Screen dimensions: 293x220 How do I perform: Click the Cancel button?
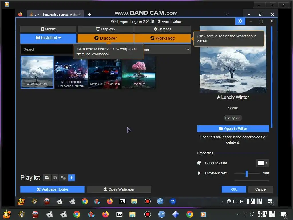(x=260, y=190)
